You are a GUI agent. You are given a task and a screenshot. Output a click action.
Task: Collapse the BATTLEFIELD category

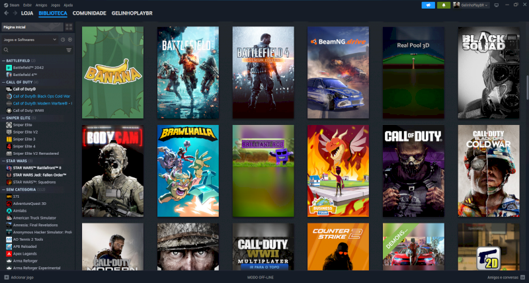pyautogui.click(x=3, y=61)
